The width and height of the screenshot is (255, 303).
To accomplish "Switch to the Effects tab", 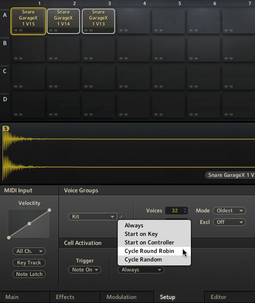I will click(65, 297).
